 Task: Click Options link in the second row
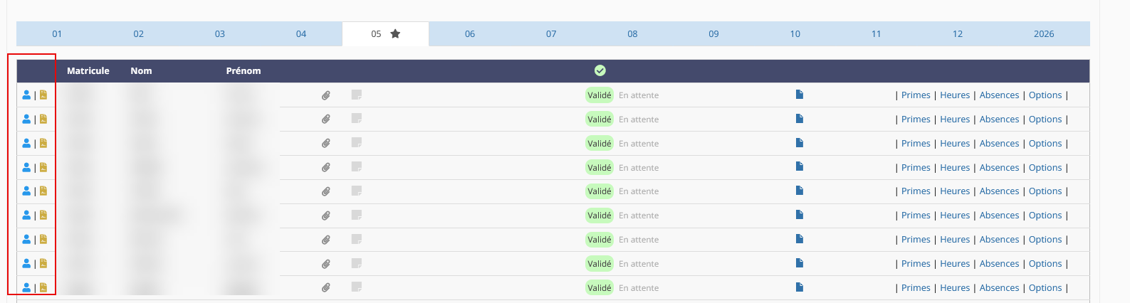tap(1045, 119)
